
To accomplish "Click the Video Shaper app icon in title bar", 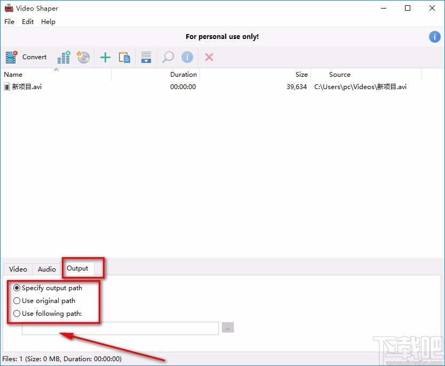I will [x=9, y=8].
